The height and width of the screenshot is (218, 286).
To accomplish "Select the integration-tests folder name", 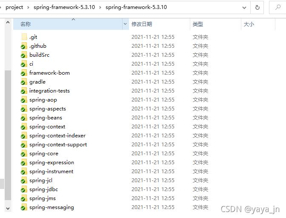I will click(x=50, y=91).
